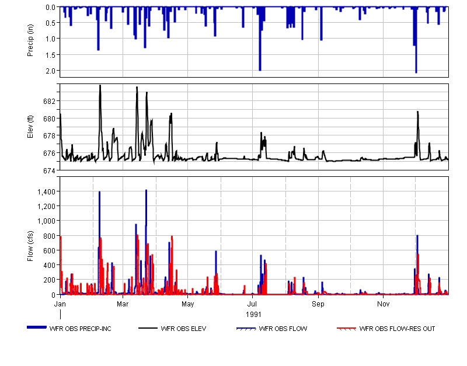This screenshot has width=467, height=366.
Task: Click the 'Nov' label on time axis
Action: click(x=384, y=304)
